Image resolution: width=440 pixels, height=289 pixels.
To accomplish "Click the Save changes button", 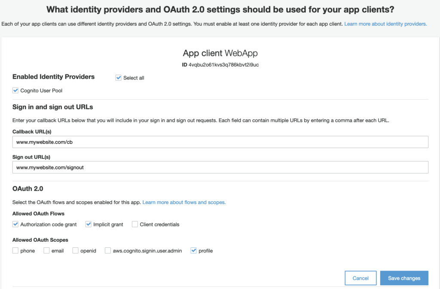I will 404,278.
